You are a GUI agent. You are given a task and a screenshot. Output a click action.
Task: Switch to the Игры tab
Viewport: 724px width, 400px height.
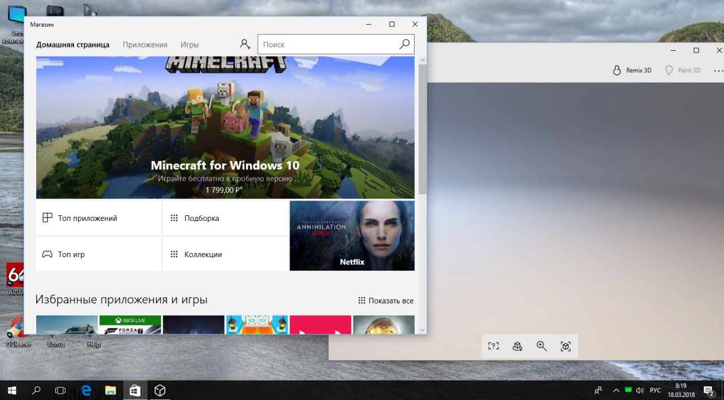click(x=189, y=45)
